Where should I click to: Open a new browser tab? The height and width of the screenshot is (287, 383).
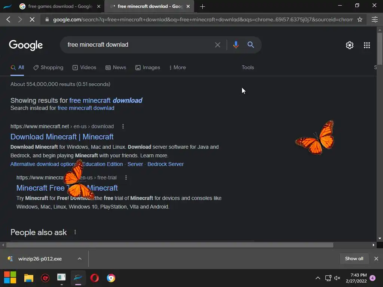click(202, 7)
